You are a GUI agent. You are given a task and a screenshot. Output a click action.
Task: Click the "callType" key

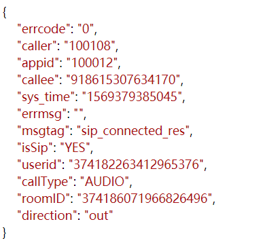[45, 182]
